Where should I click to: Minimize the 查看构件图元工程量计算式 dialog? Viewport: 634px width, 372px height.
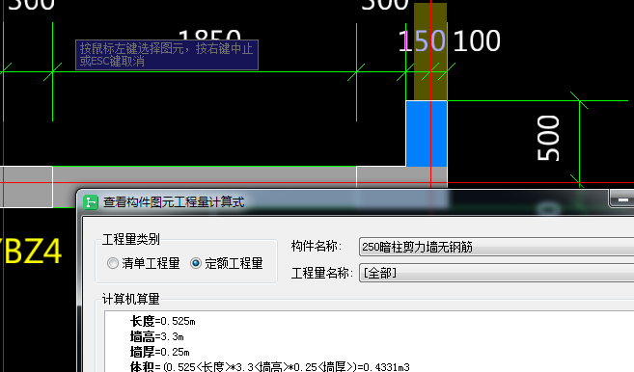coord(622,199)
